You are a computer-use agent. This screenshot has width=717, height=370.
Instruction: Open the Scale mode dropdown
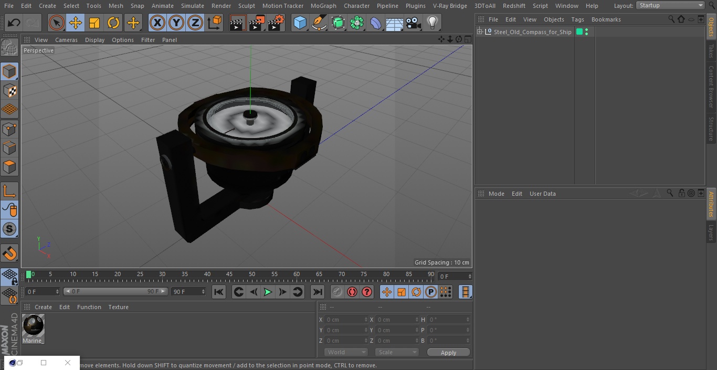(397, 352)
